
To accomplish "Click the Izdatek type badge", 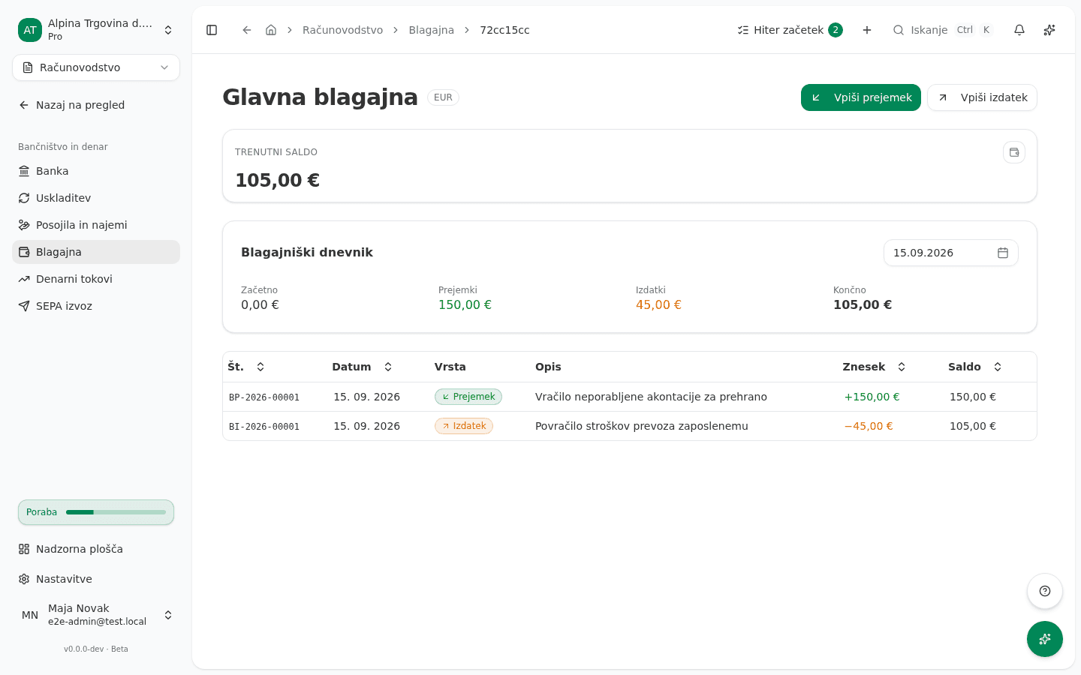I will (464, 426).
